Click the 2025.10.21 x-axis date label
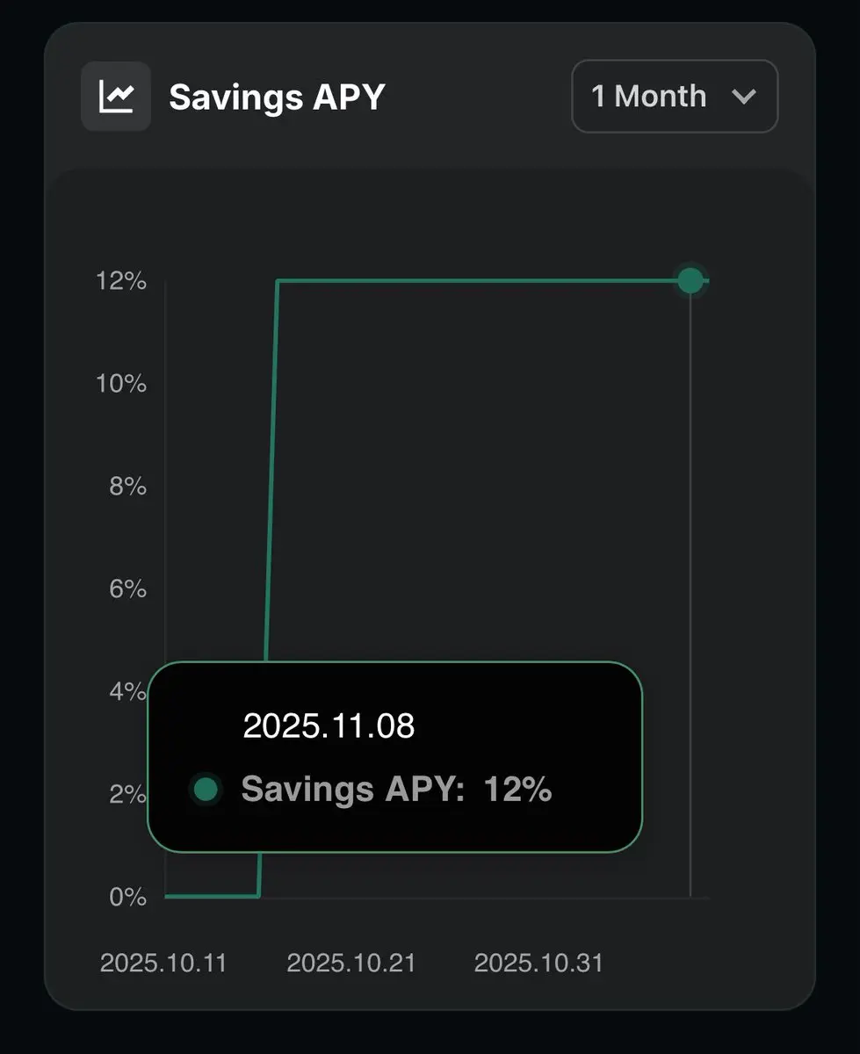The height and width of the screenshot is (1054, 860). point(351,963)
